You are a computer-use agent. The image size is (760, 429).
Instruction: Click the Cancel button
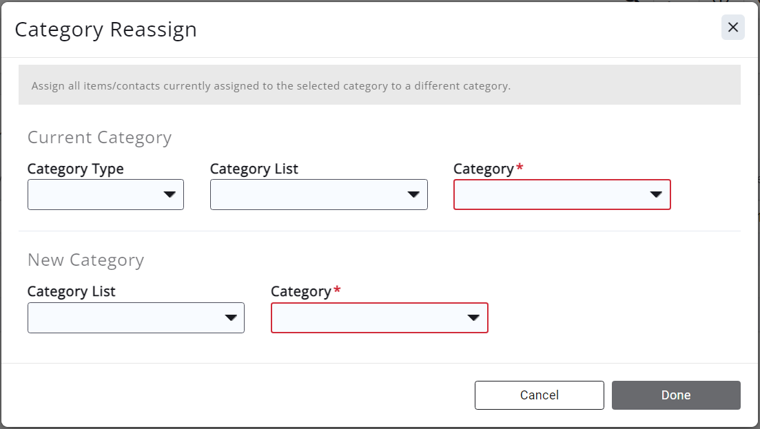click(x=539, y=395)
